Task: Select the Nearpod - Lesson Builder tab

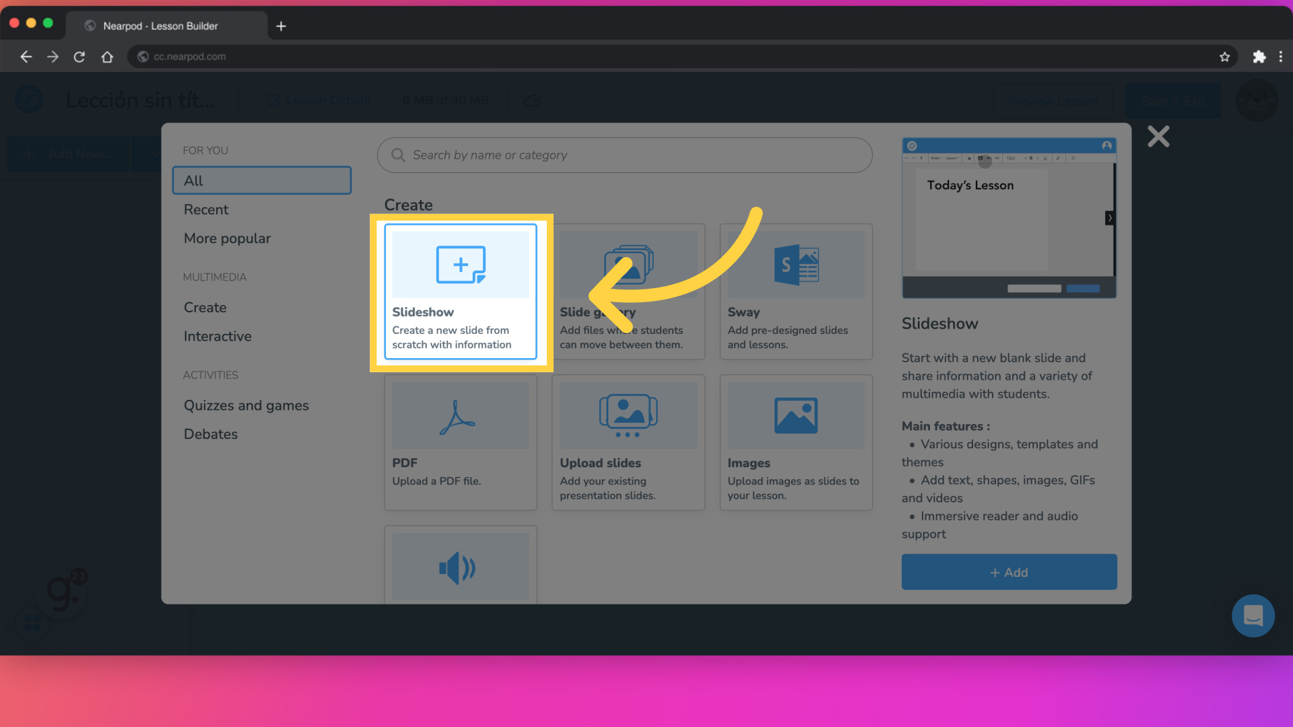Action: 166,26
